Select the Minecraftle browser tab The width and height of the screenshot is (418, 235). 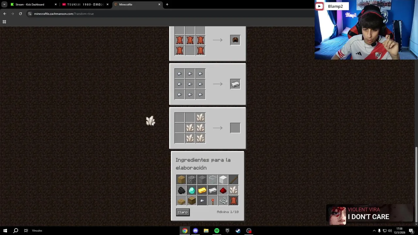(x=137, y=5)
